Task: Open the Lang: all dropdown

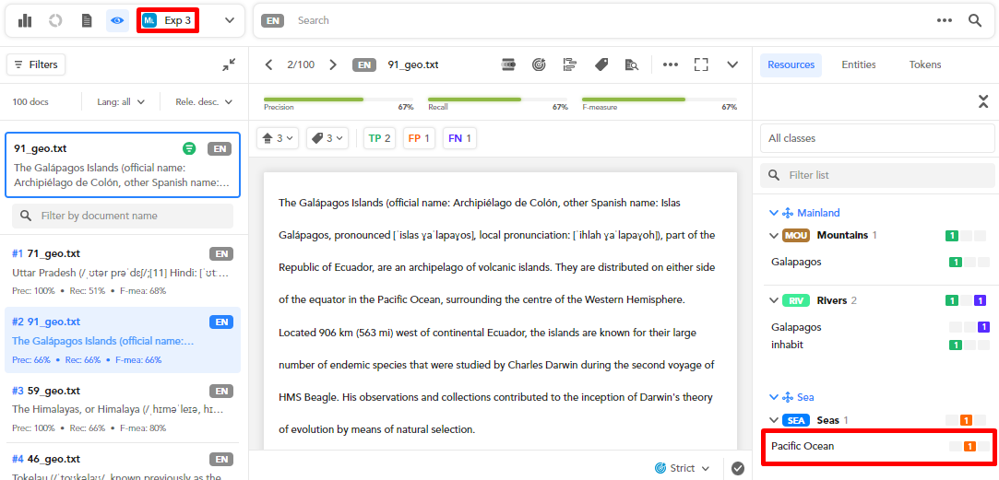Action: [121, 102]
